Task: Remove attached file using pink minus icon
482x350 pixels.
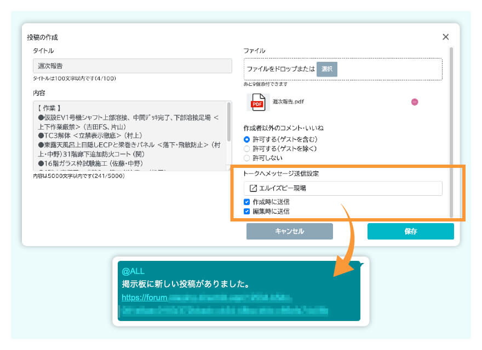Action: tap(414, 102)
